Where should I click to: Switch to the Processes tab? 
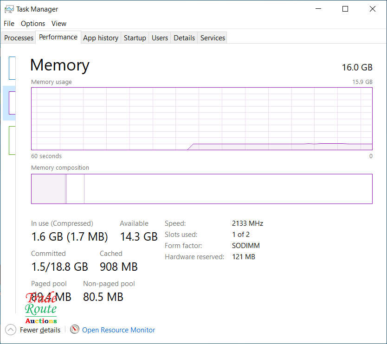[19, 38]
